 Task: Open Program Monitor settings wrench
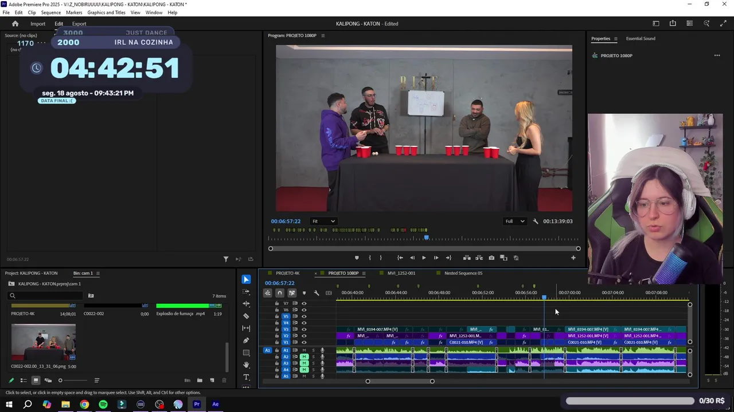tap(536, 221)
